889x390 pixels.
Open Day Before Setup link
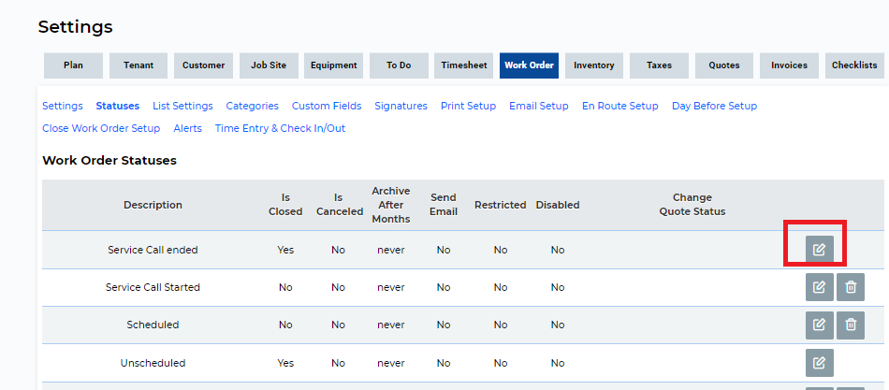coord(714,106)
